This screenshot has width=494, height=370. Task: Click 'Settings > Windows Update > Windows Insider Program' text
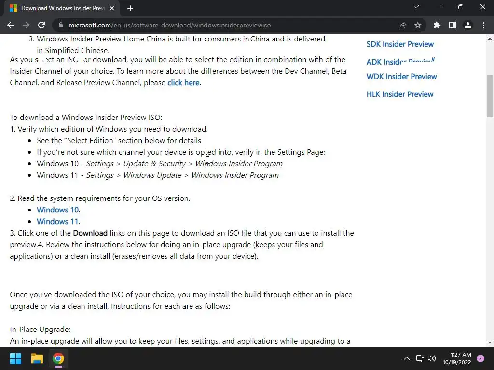(182, 175)
